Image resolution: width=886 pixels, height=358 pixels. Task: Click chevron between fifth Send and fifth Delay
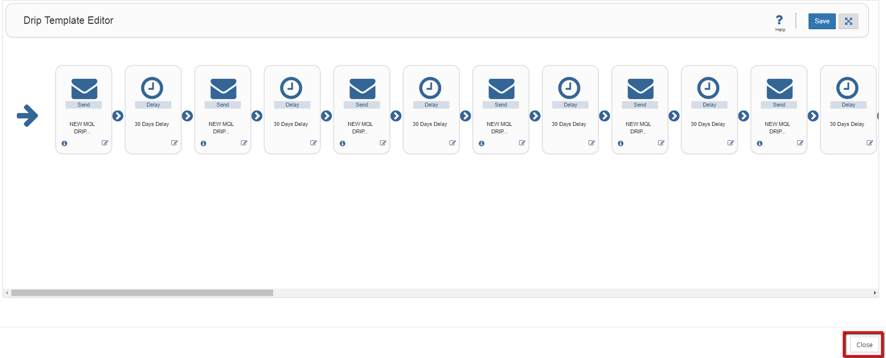[674, 116]
